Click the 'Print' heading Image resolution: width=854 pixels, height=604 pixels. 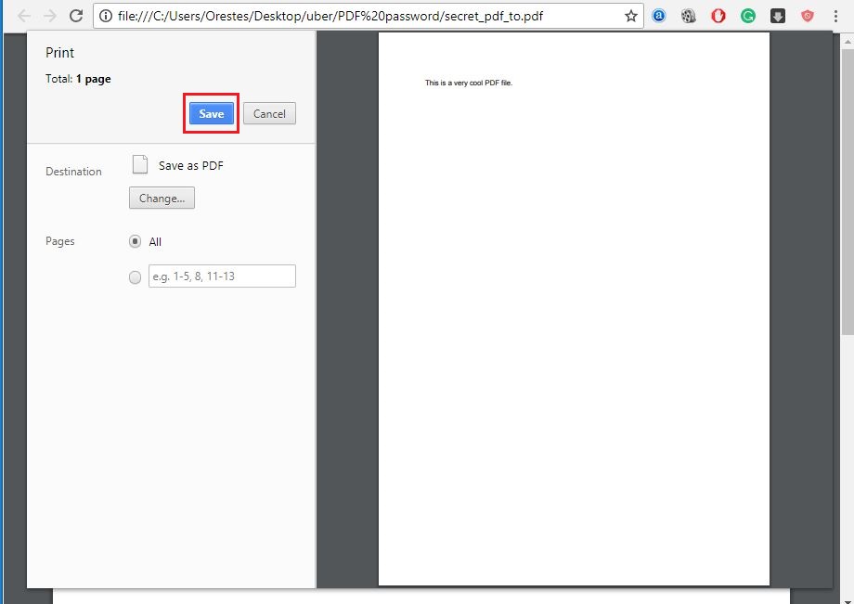(x=60, y=53)
